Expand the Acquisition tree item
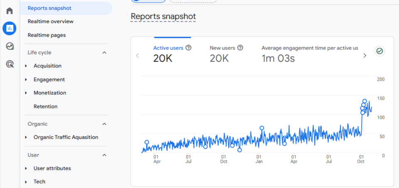The width and height of the screenshot is (399, 188). 27,66
